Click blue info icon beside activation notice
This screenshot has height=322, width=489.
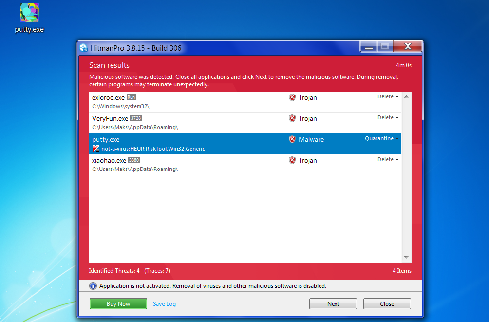coord(93,286)
